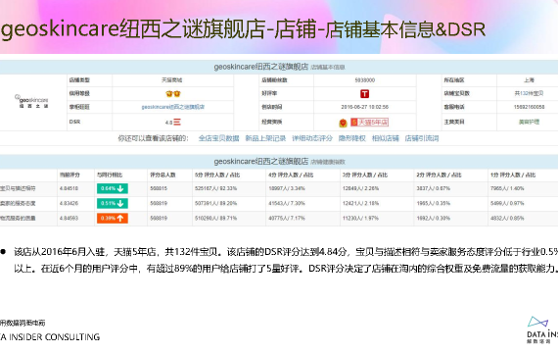Screen dimensions: 558x353
Task: Click the round red emblem badge icon
Action: 343,123
